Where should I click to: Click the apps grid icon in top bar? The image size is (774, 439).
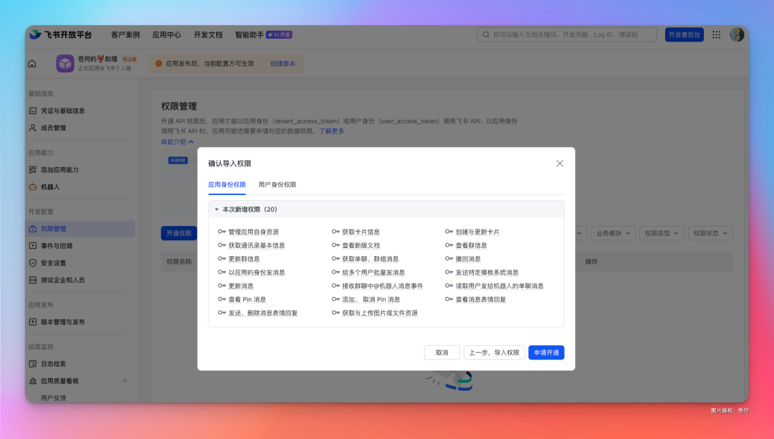[x=715, y=34]
